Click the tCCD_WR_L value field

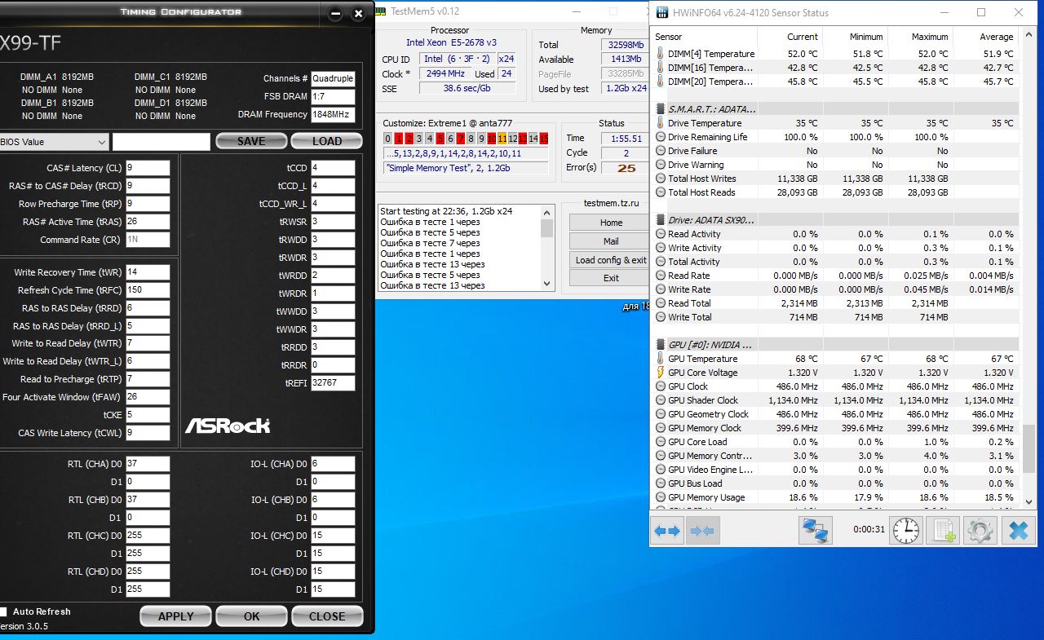tap(333, 204)
